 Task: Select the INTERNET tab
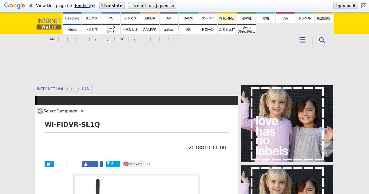[x=227, y=18]
